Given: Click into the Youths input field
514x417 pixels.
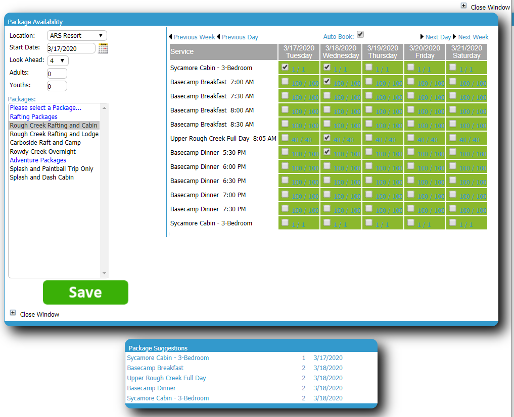Looking at the screenshot, I should click(x=57, y=86).
